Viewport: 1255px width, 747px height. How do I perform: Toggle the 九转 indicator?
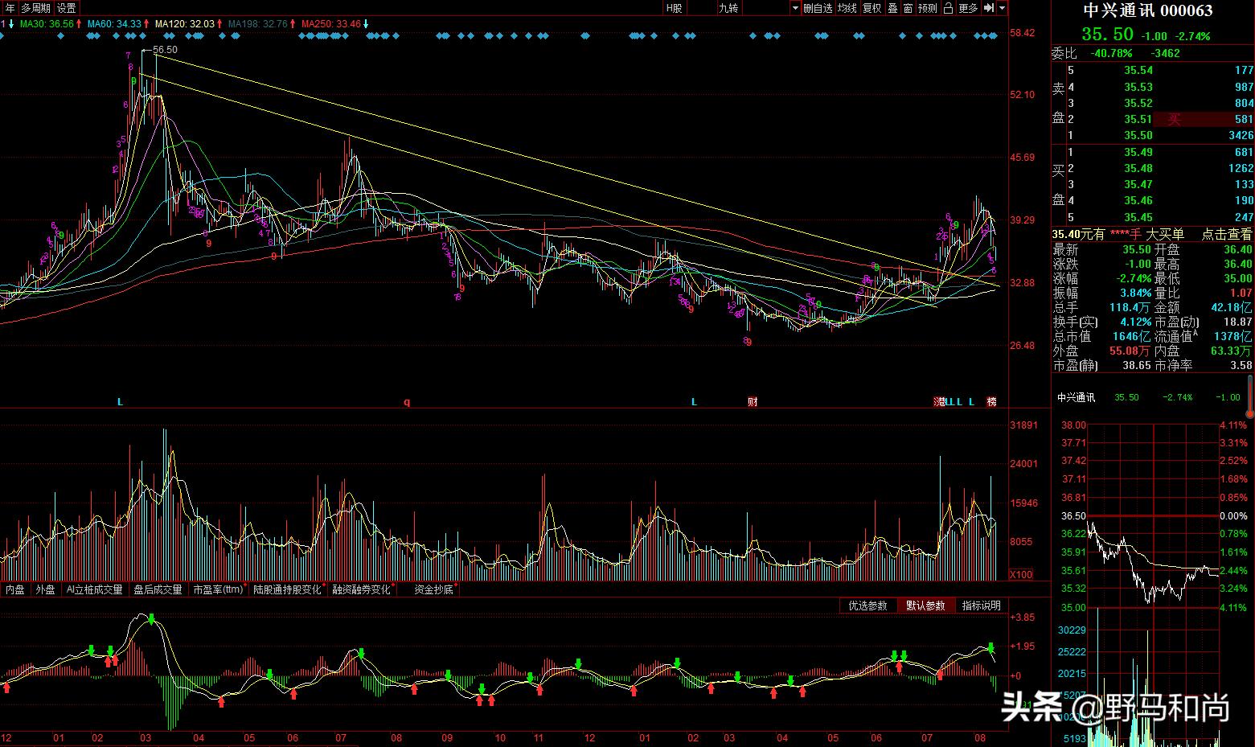[x=728, y=8]
